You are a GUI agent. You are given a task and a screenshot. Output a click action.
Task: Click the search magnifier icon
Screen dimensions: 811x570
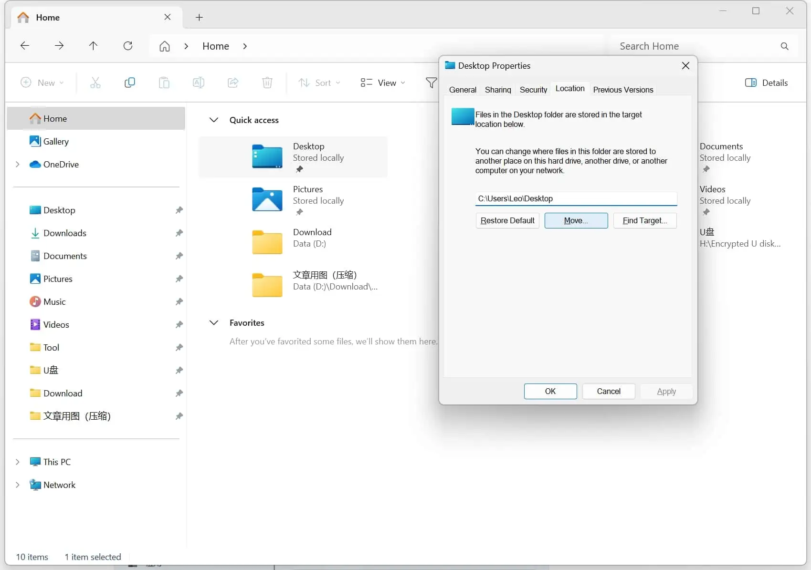(x=784, y=46)
